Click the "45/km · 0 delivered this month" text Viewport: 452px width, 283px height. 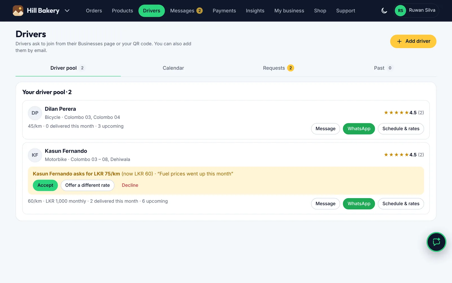tap(61, 126)
